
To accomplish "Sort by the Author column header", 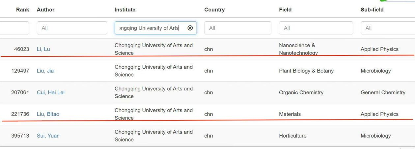I will pos(46,10).
